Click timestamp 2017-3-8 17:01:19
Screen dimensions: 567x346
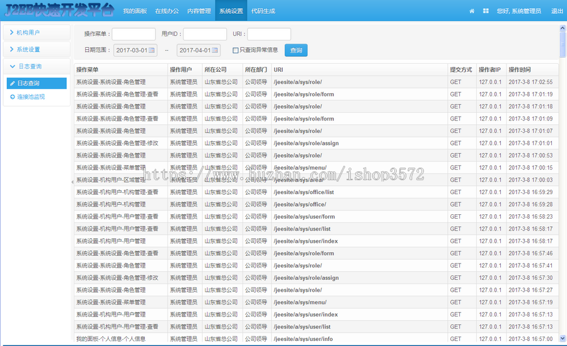[x=530, y=95]
